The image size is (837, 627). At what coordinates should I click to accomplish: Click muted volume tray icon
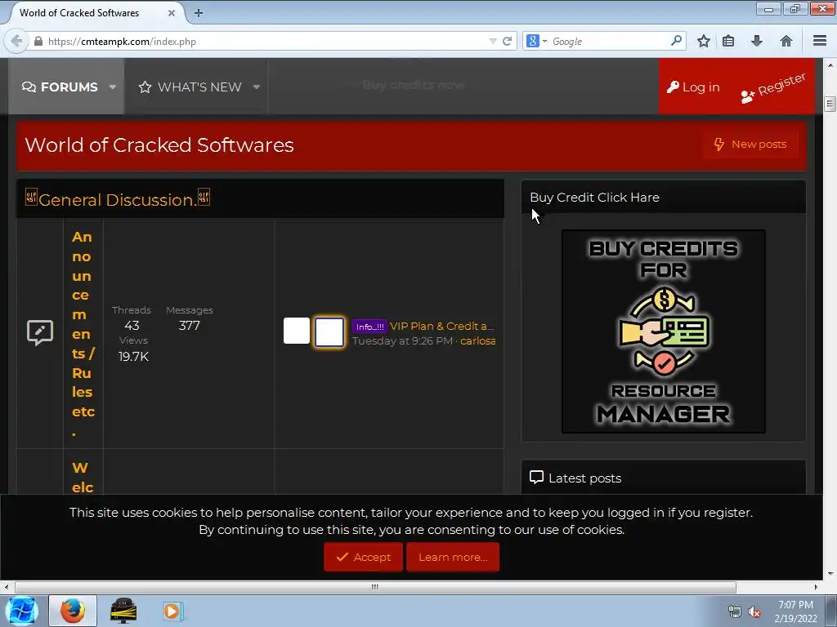[754, 612]
